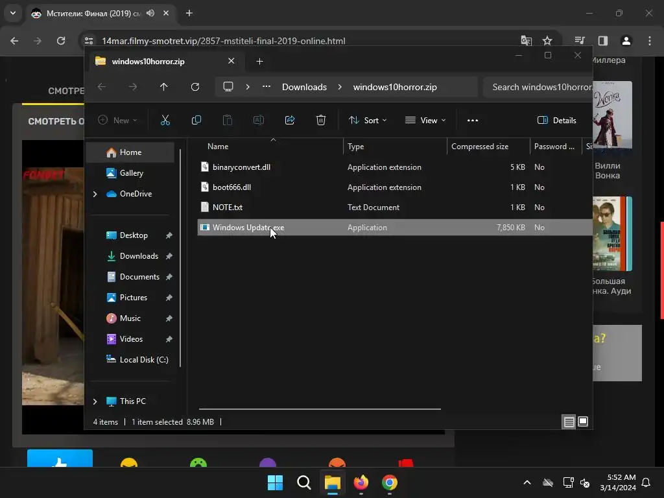The image size is (664, 498).
Task: Open the Sort dropdown
Action: click(x=368, y=120)
